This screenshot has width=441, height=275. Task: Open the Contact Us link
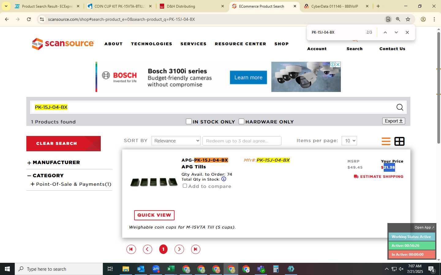[392, 49]
